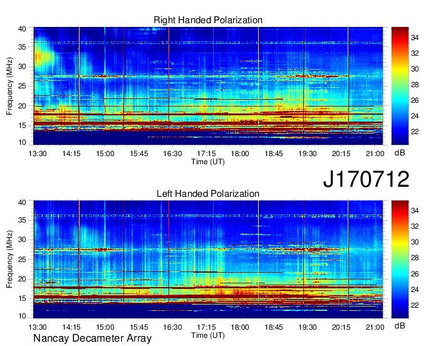Click 21:00 time tick on Left Handed plot

375,327
